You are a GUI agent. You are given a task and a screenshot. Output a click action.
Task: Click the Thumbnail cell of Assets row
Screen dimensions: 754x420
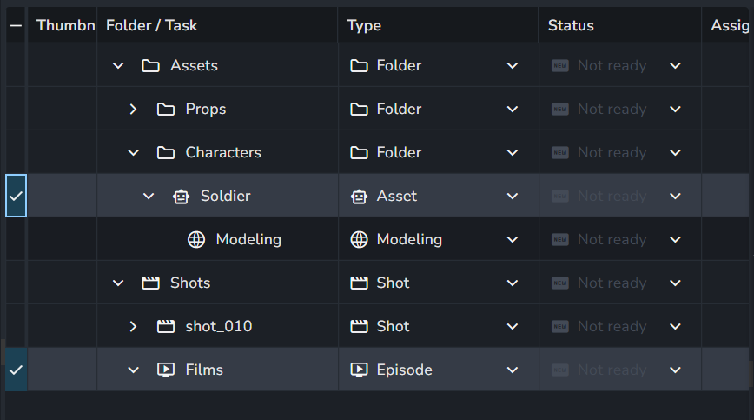click(x=62, y=65)
